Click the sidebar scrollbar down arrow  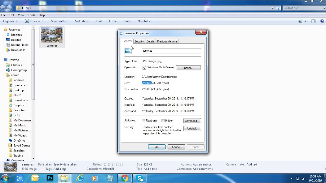pyautogui.click(x=34, y=159)
